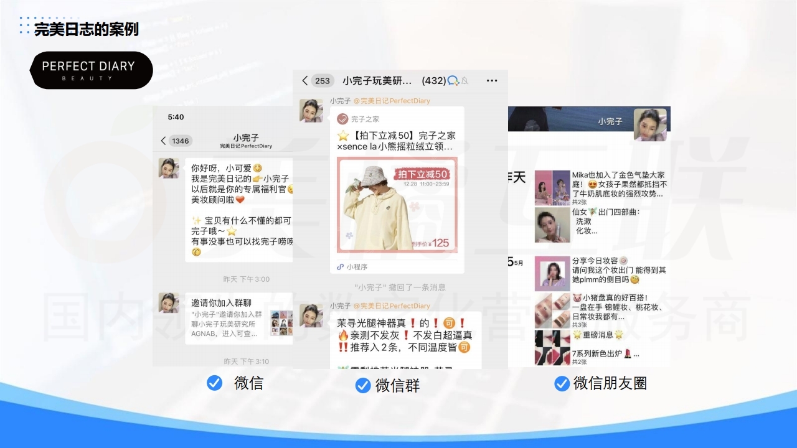This screenshot has height=448, width=797.
Task: Tap the back arrow in the 小完子 chat header
Action: tap(163, 141)
